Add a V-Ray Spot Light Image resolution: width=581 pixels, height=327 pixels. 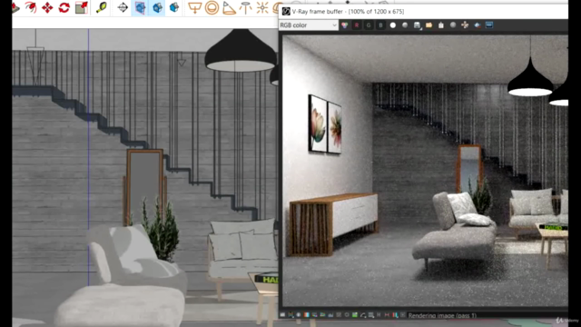coord(229,7)
